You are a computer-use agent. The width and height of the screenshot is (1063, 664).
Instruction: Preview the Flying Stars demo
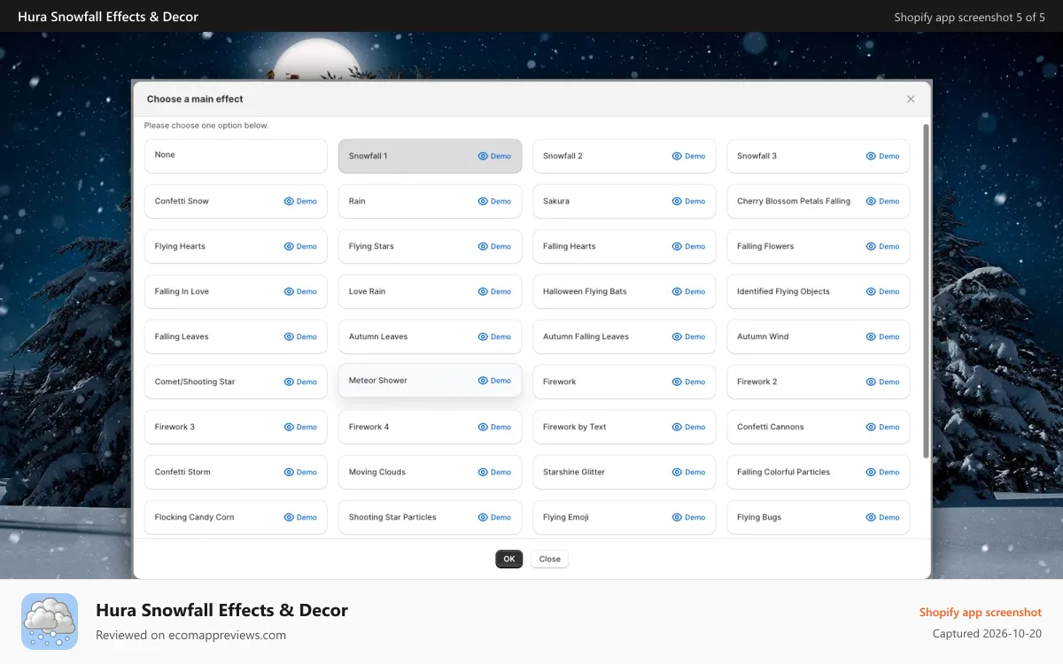click(x=494, y=246)
